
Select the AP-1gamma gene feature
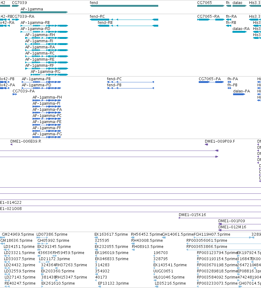tap(44, 12)
